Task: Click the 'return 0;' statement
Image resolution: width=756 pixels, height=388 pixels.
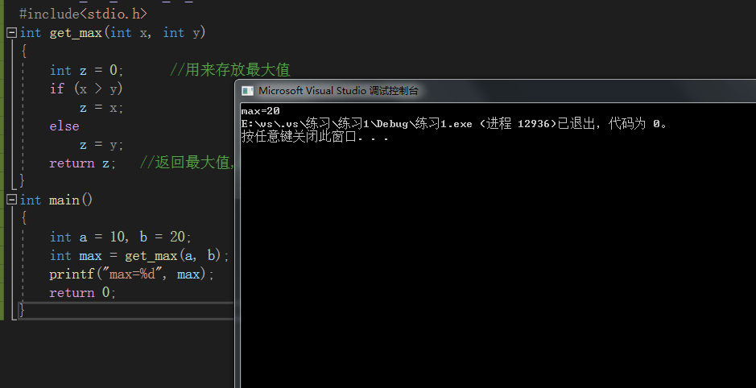Action: (x=82, y=293)
